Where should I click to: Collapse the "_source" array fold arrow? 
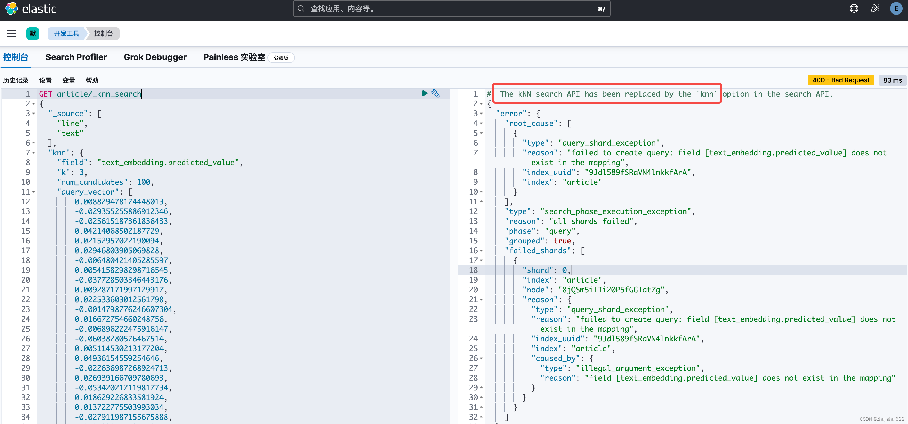(34, 114)
